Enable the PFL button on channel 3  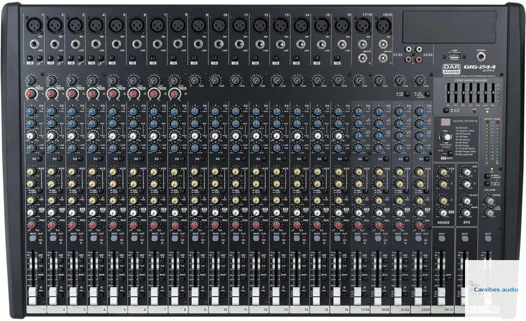tap(81, 295)
